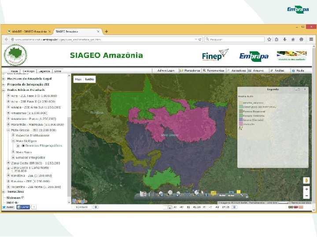
Task: Open the Legenda tab in side panel
Action: click(x=44, y=71)
